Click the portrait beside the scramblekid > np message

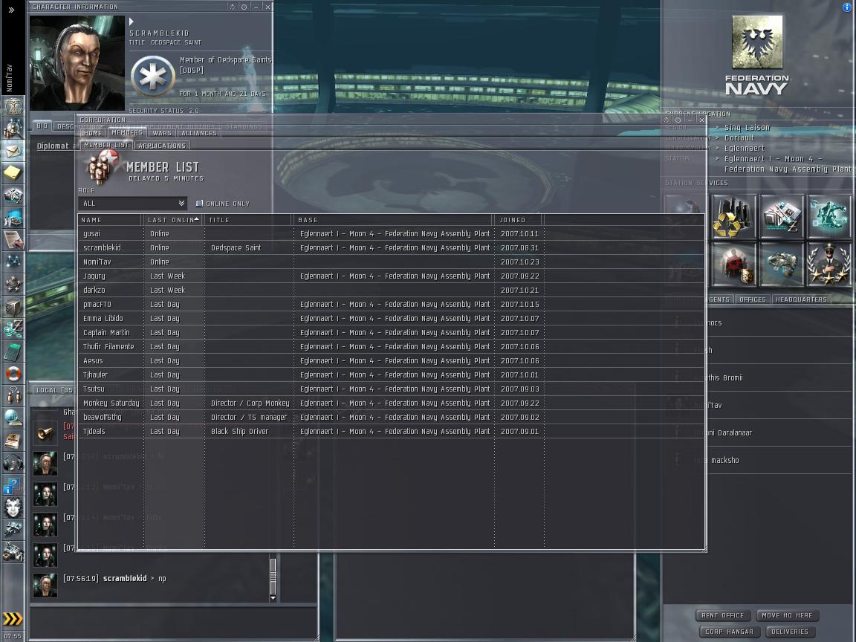[45, 586]
